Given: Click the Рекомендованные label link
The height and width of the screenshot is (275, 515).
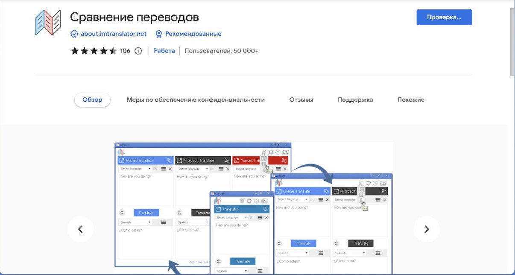Looking at the screenshot, I should pyautogui.click(x=193, y=34).
